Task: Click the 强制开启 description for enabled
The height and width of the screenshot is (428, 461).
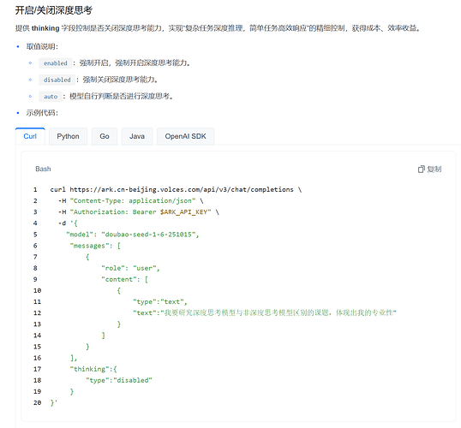Action: click(135, 62)
